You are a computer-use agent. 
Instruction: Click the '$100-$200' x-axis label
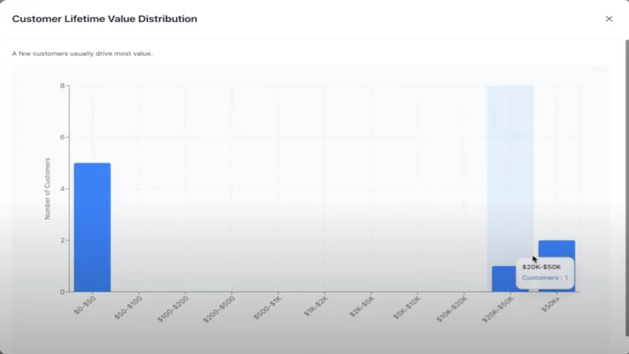(x=173, y=309)
